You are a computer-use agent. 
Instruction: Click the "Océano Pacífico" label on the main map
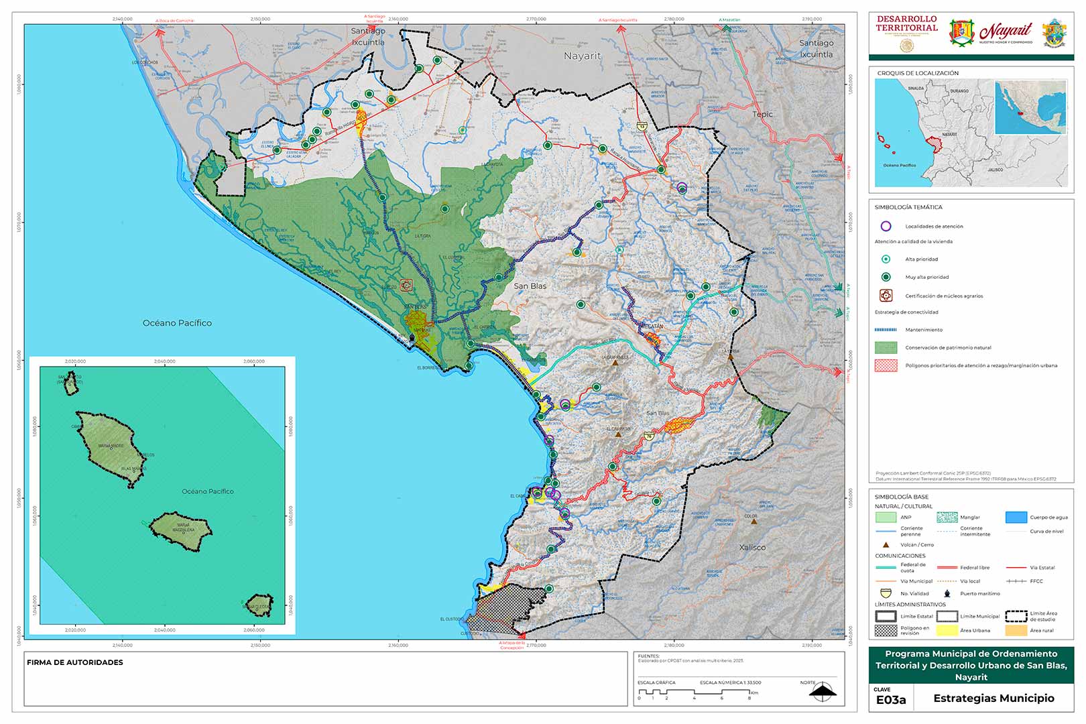click(x=177, y=323)
